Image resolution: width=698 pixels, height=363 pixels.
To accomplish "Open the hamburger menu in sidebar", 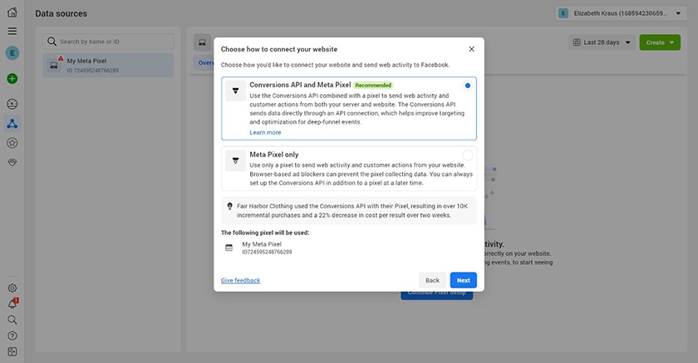I will pos(12,31).
